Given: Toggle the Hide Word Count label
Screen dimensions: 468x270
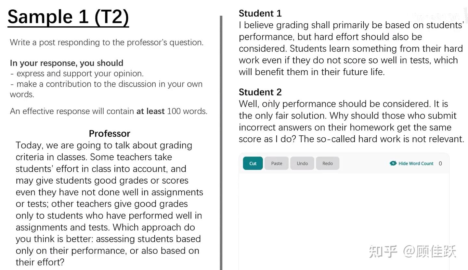Looking at the screenshot, I should click(416, 164).
